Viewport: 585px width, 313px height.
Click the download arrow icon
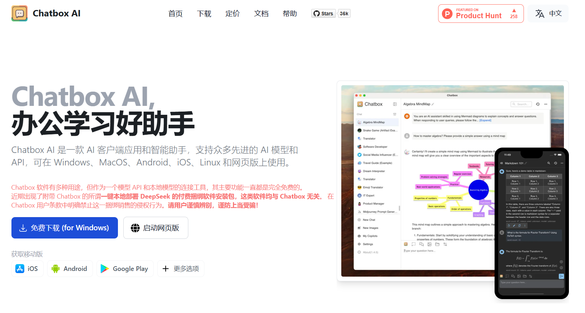23,228
